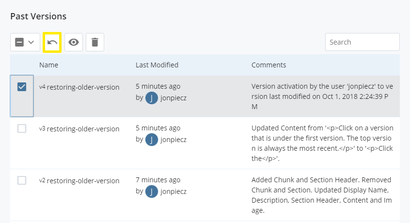The height and width of the screenshot is (223, 410).
Task: Open the bulk selection dropdown chevron
Action: 31,42
